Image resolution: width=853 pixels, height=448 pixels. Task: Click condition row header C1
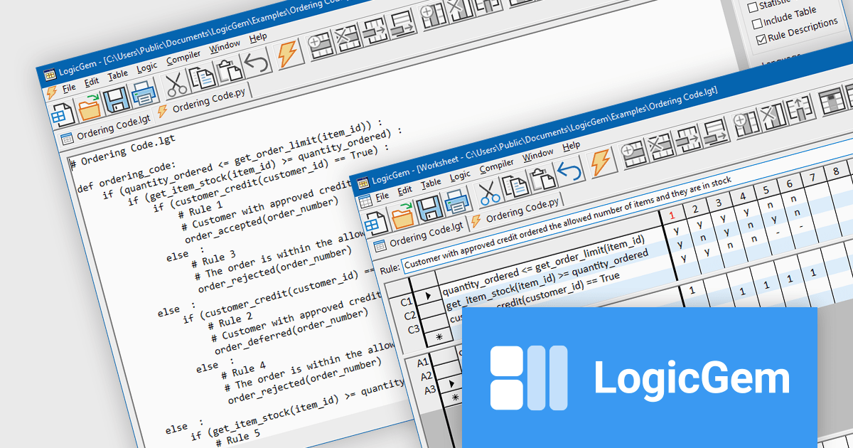coord(407,302)
